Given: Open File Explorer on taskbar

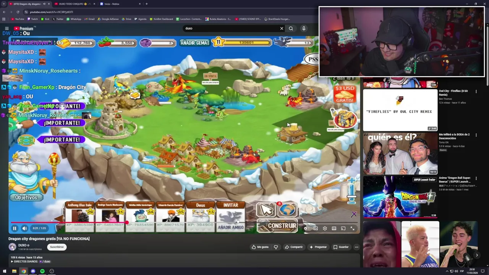Looking at the screenshot, I should (14, 271).
